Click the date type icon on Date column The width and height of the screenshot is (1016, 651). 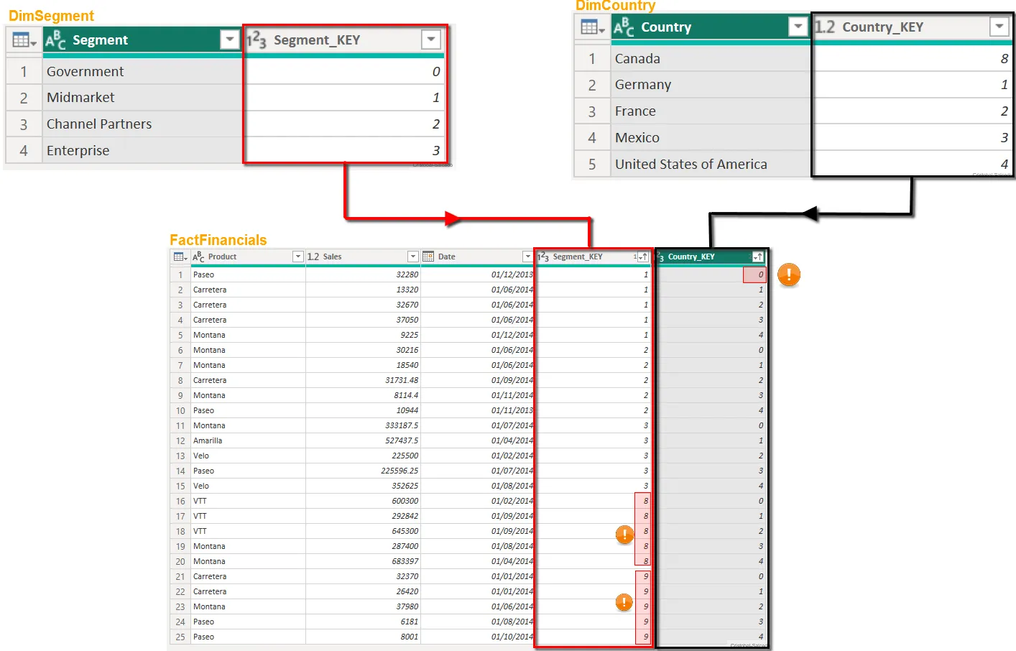428,257
